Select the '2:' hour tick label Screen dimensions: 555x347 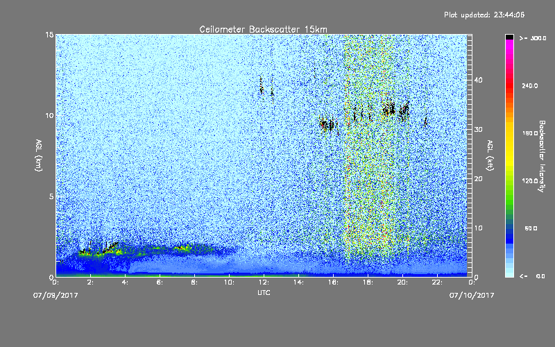point(90,282)
